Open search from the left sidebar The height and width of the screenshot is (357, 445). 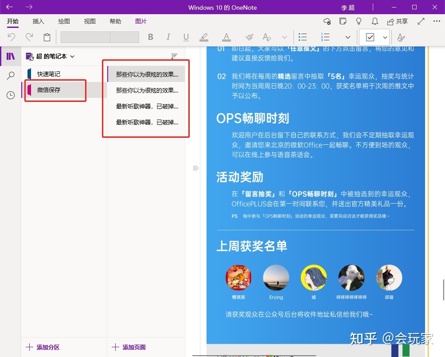click(11, 75)
